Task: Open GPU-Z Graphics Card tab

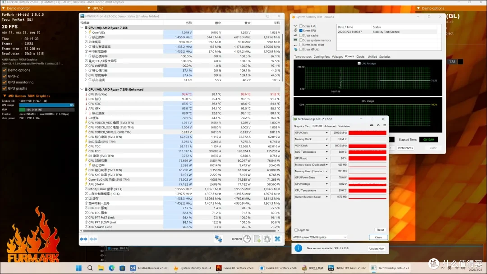Action: point(302,126)
